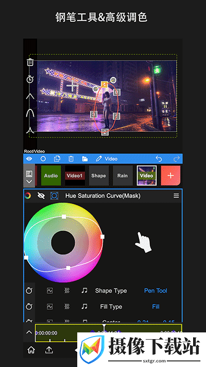Image resolution: width=206 pixels, height=367 pixels.
Task: Click the home icon at the bottom left
Action: (x=31, y=350)
